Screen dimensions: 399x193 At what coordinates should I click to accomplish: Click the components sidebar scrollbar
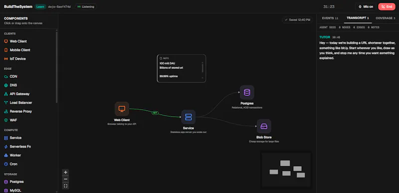click(x=57, y=67)
